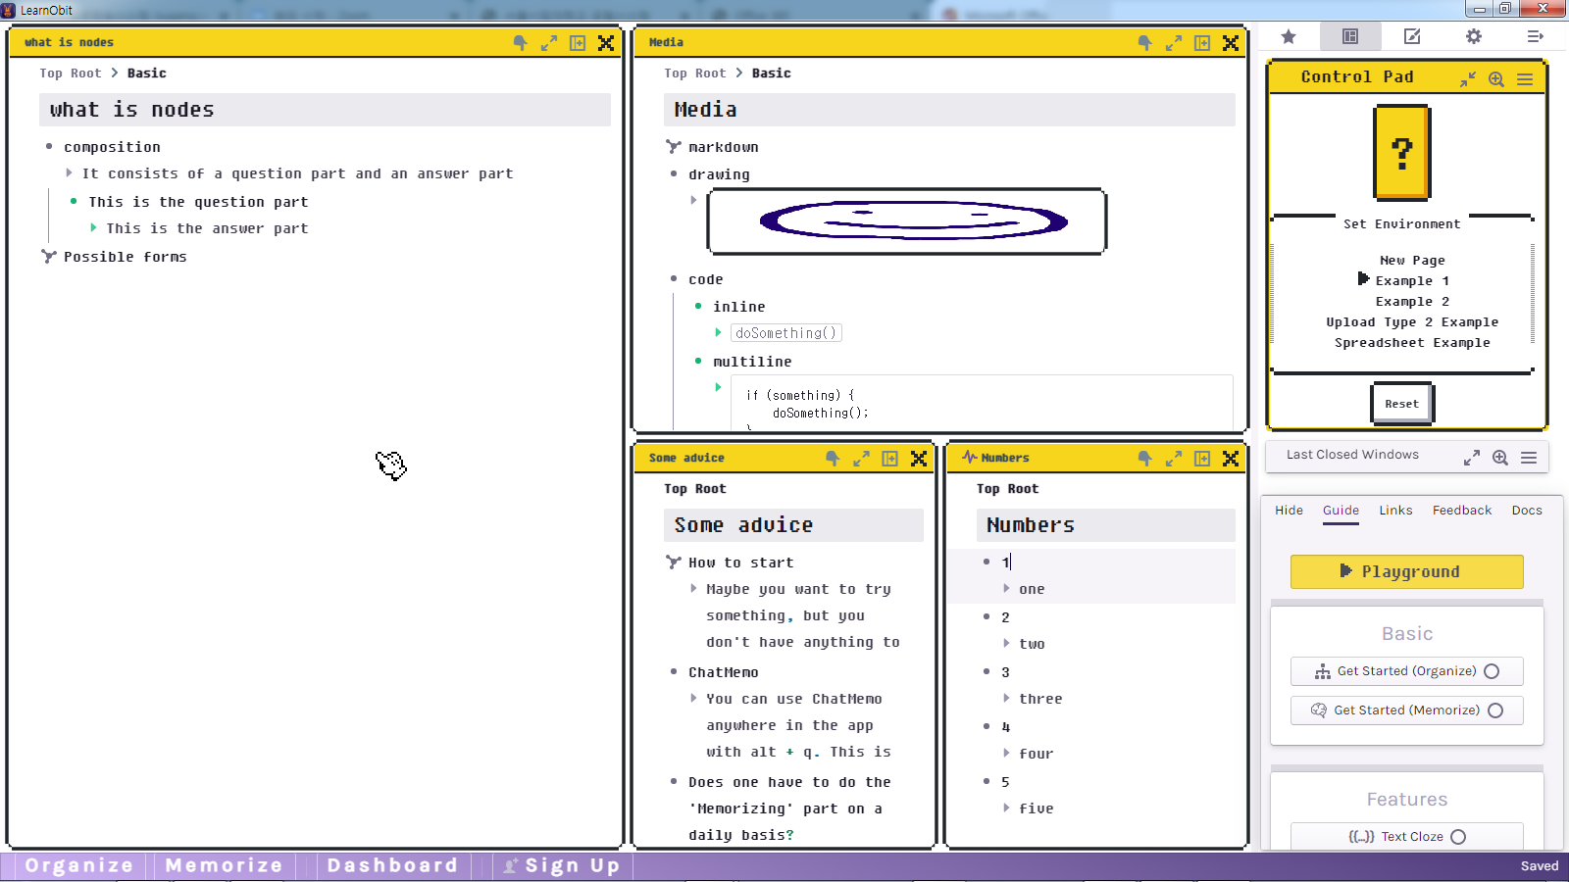
Task: Expand the 'Some advice' window to fullscreen
Action: tap(861, 459)
